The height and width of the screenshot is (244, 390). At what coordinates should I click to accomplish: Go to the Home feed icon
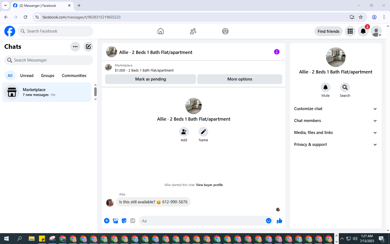pos(161,31)
